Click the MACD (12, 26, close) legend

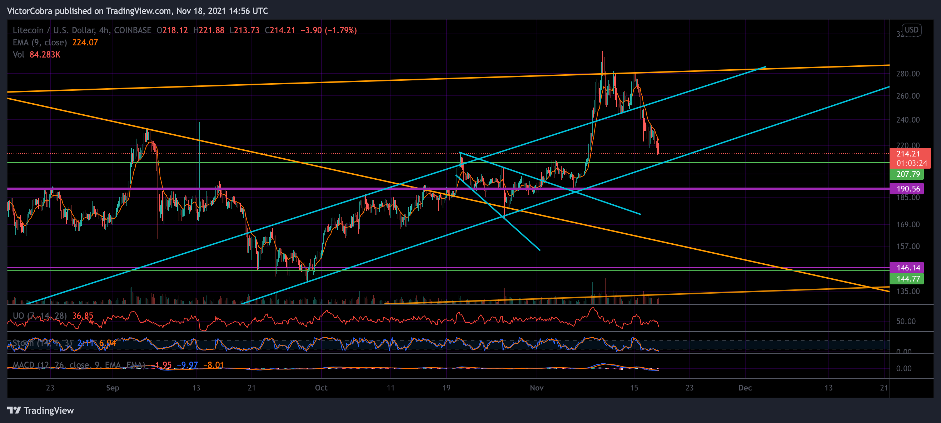tap(79, 365)
